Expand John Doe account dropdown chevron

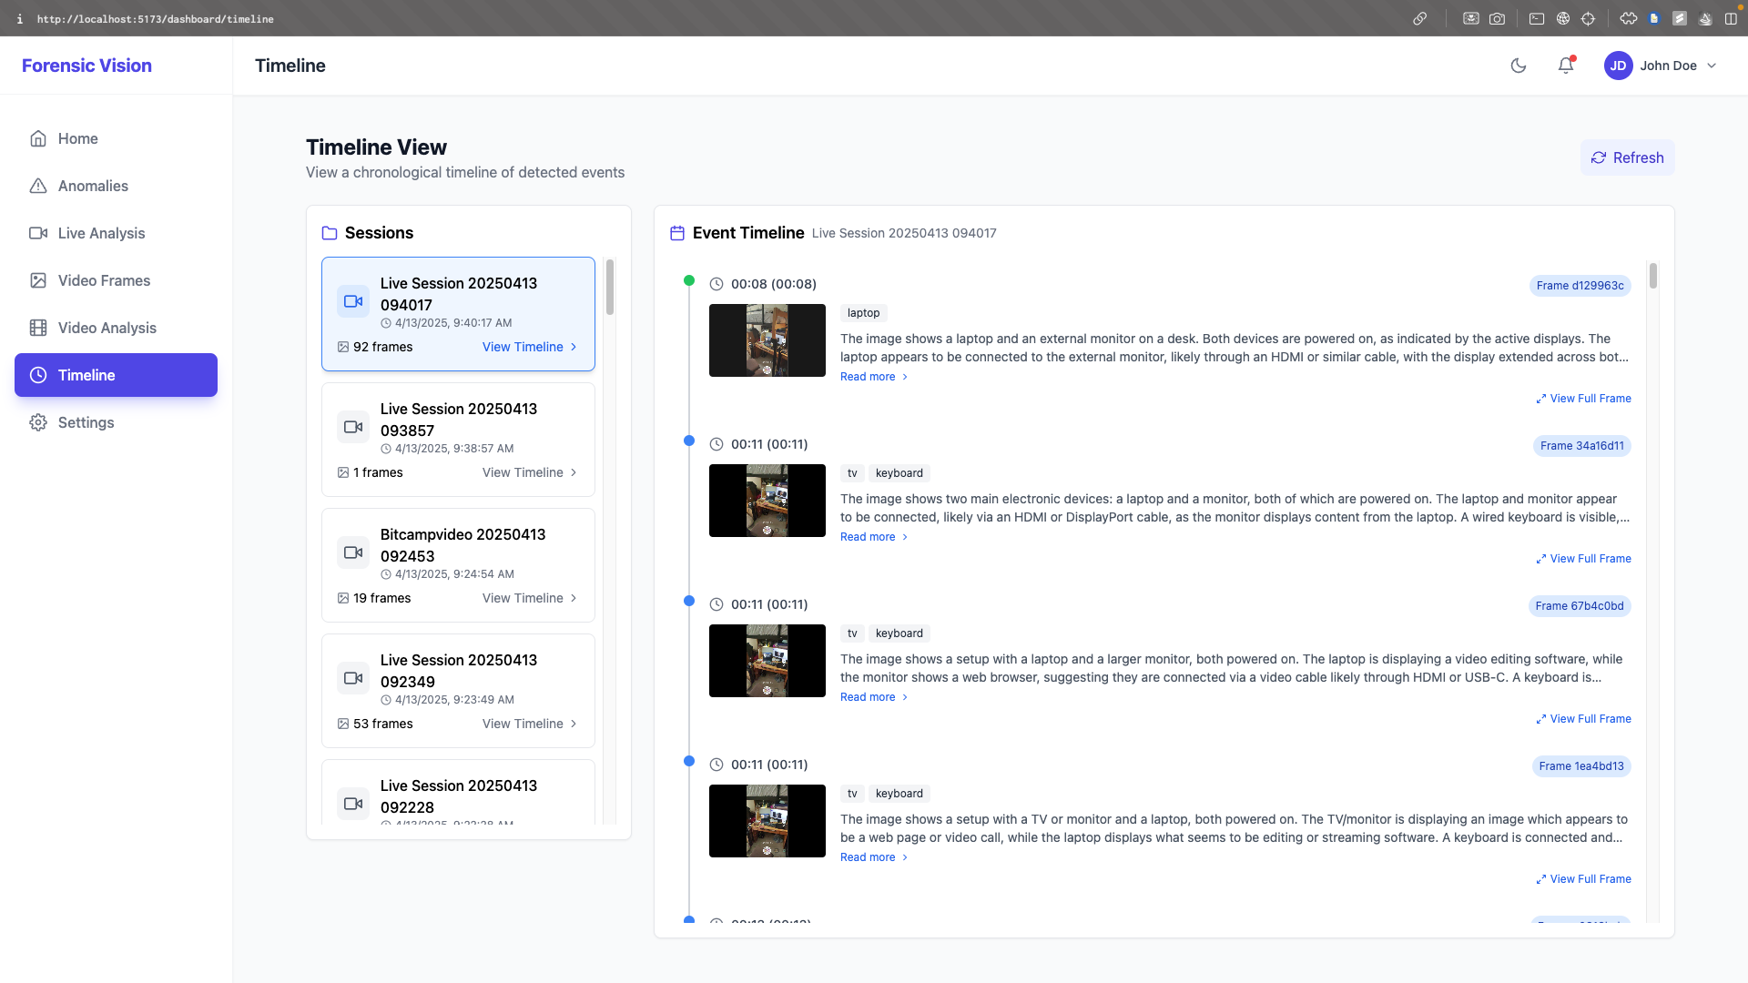click(1712, 66)
